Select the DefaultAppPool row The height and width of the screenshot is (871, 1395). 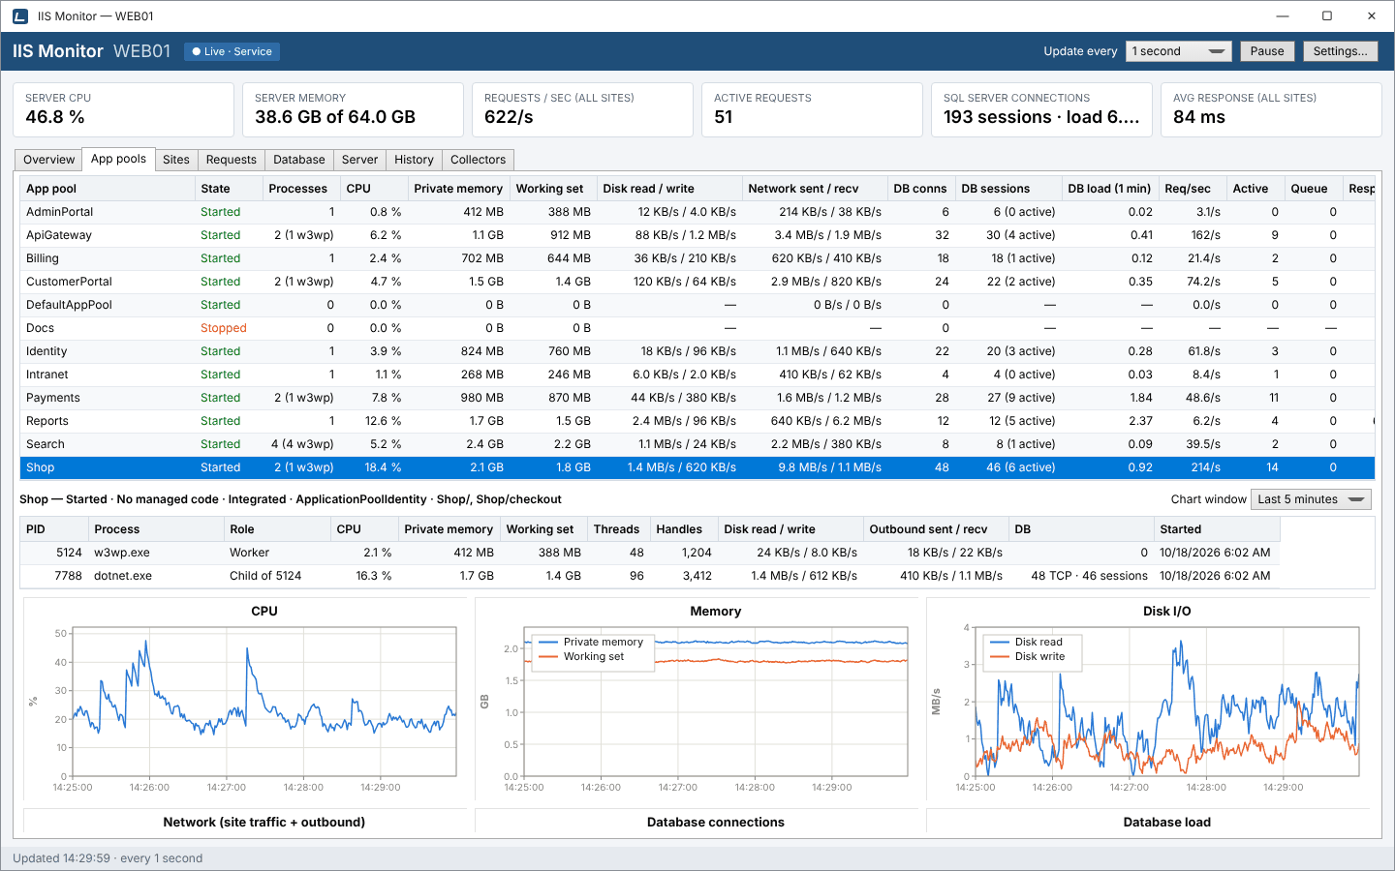pyautogui.click(x=697, y=305)
